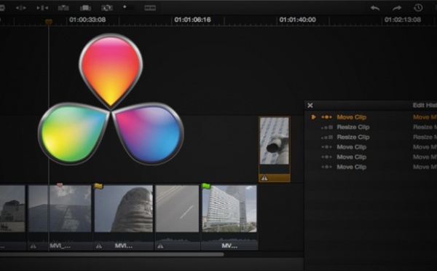Click the Edit History panel title
437x271 pixels.
point(425,106)
